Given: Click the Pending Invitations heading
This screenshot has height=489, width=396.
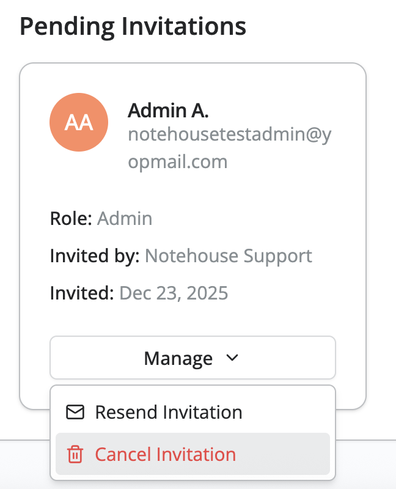Looking at the screenshot, I should tap(133, 26).
